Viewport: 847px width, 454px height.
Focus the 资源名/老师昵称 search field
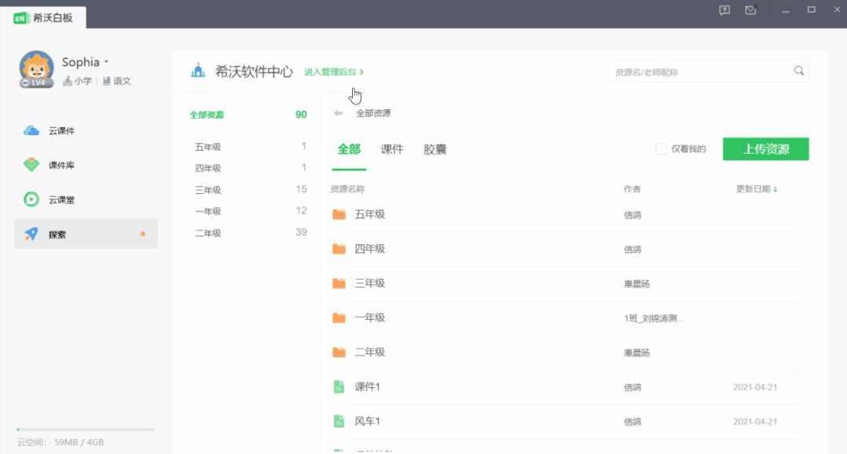click(698, 71)
